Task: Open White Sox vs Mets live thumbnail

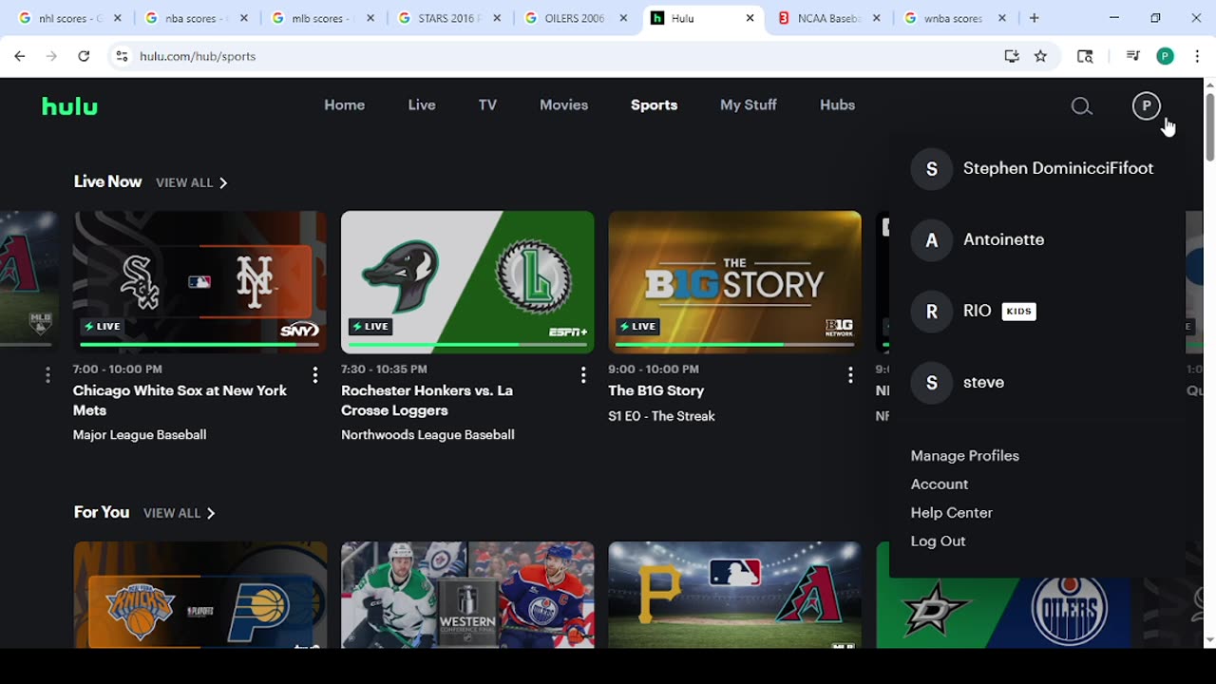Action: click(x=200, y=282)
